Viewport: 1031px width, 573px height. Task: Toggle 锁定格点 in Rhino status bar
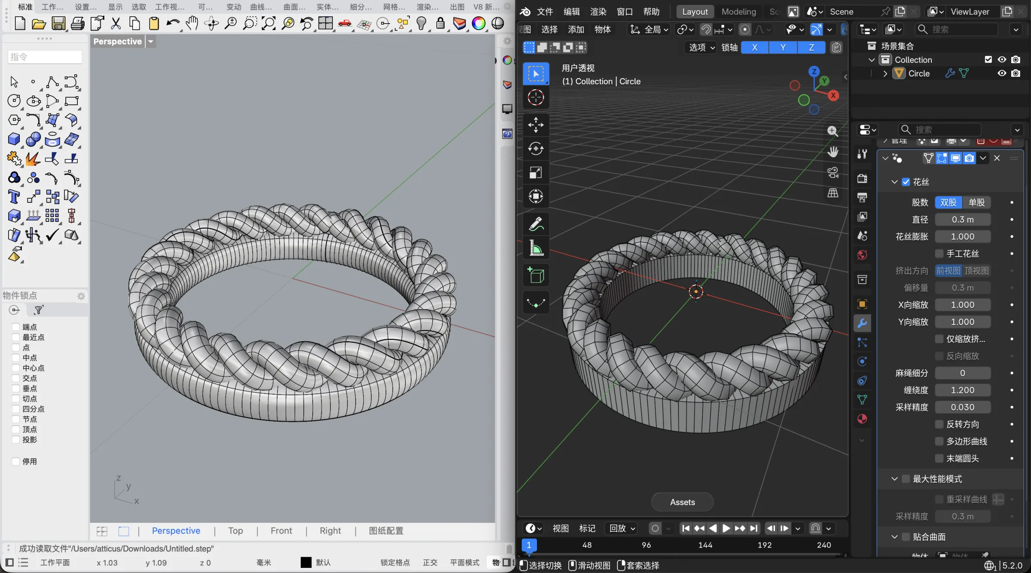395,563
